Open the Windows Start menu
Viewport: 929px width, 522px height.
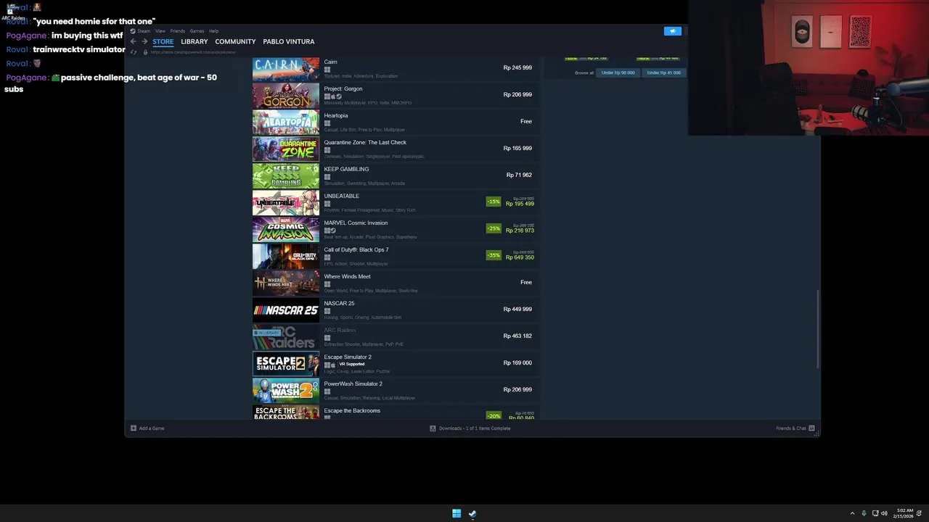click(457, 513)
